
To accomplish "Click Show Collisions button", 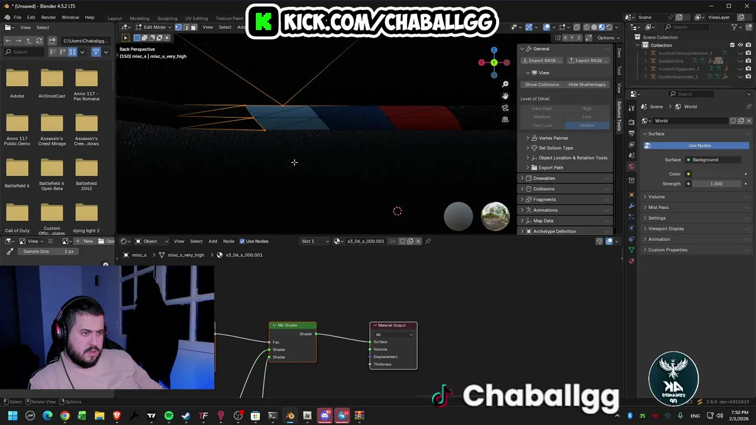I will pyautogui.click(x=542, y=84).
